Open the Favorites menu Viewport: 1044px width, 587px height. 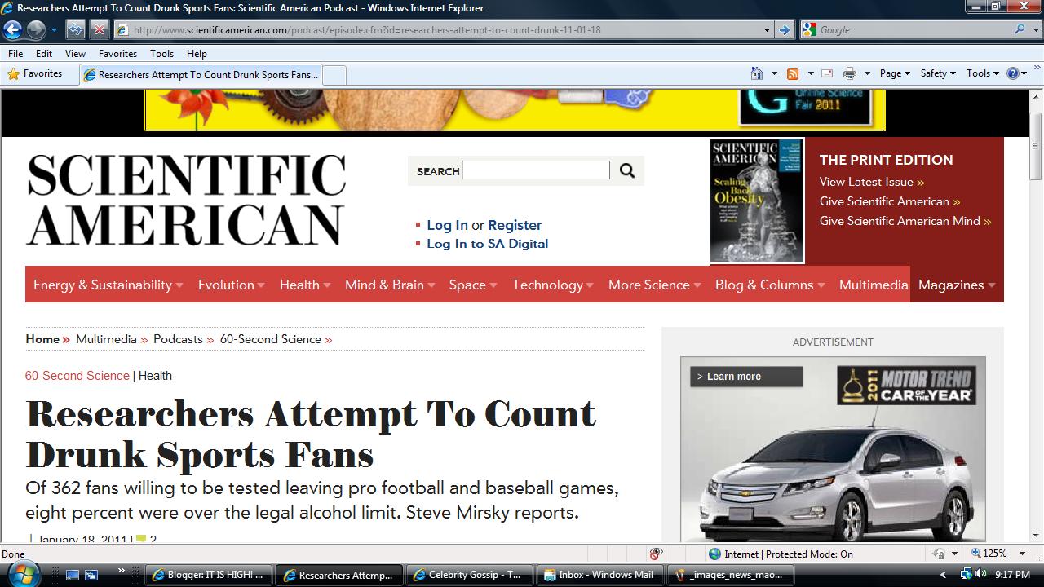(117, 53)
